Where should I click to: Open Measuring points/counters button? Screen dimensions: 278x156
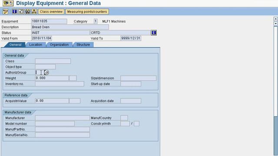click(x=87, y=12)
